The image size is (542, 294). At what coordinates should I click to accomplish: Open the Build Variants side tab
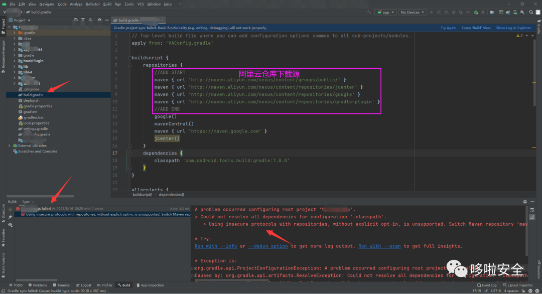[x=3, y=265]
